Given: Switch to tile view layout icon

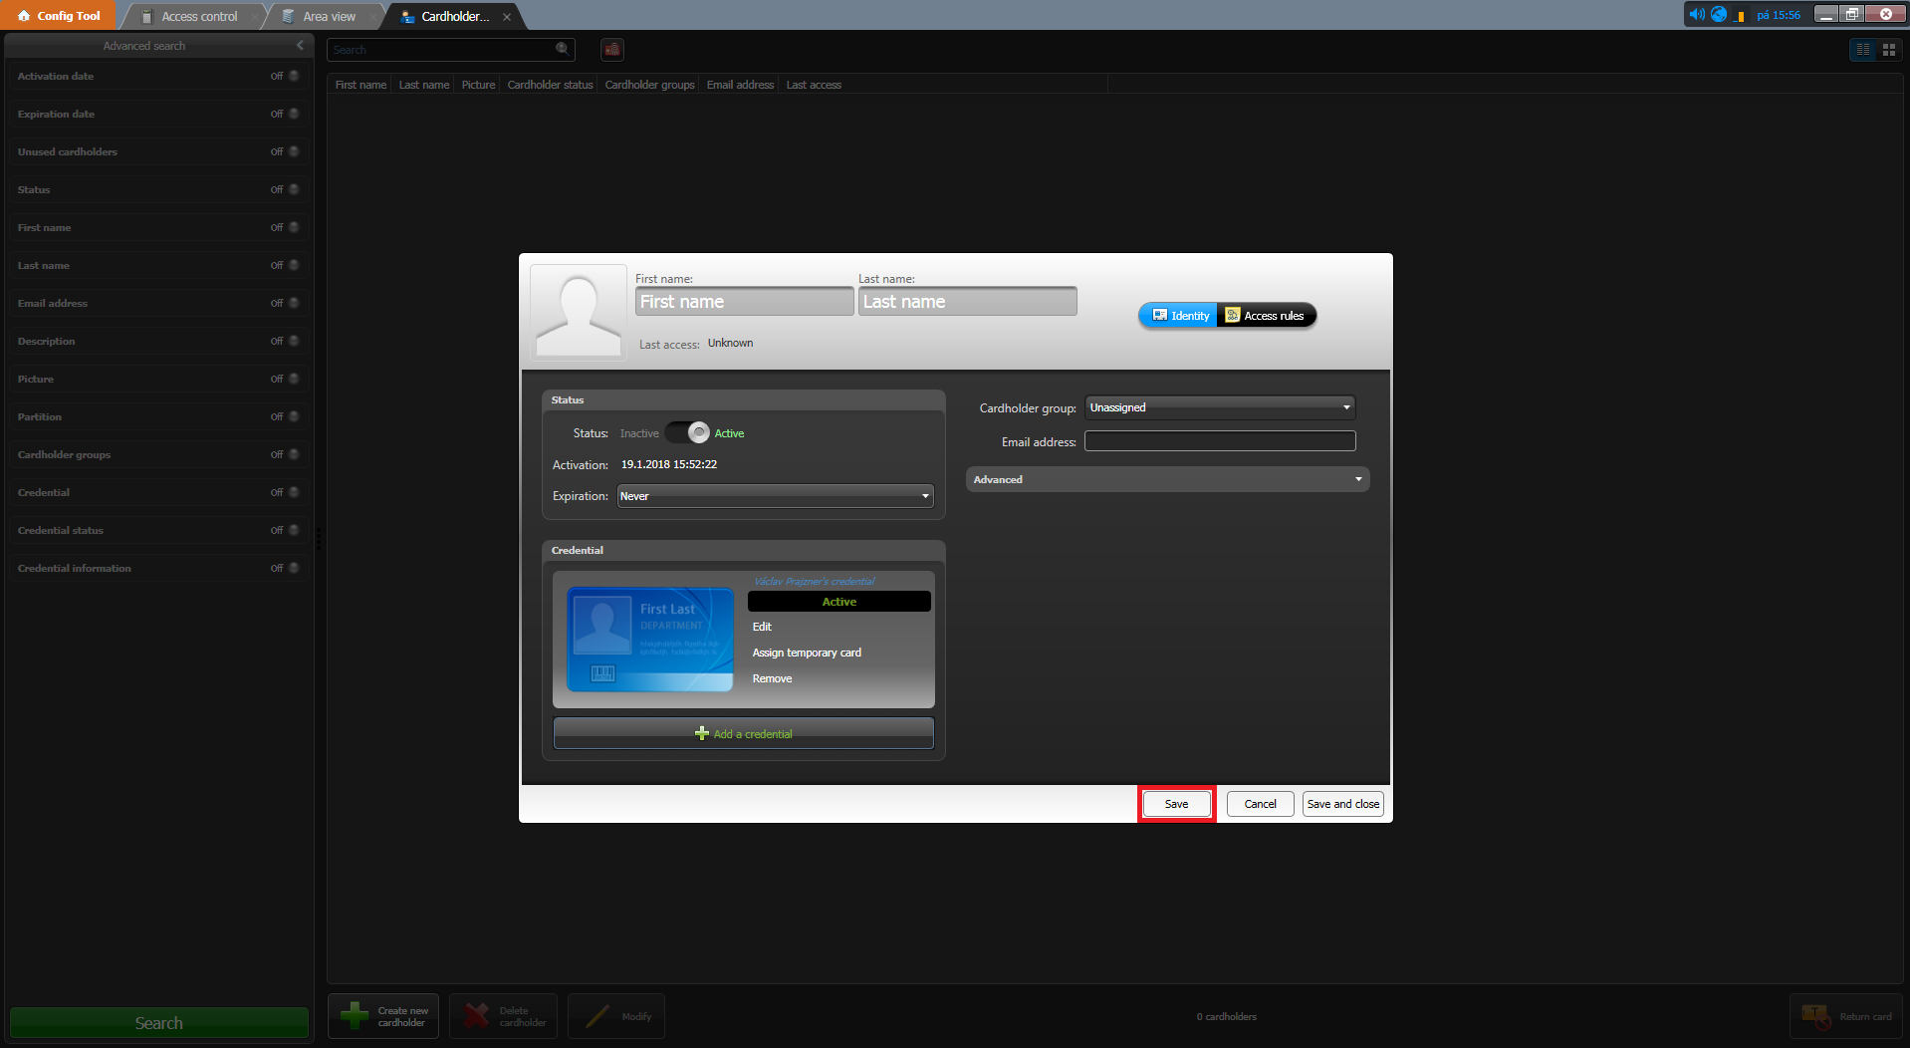Looking at the screenshot, I should pyautogui.click(x=1888, y=50).
